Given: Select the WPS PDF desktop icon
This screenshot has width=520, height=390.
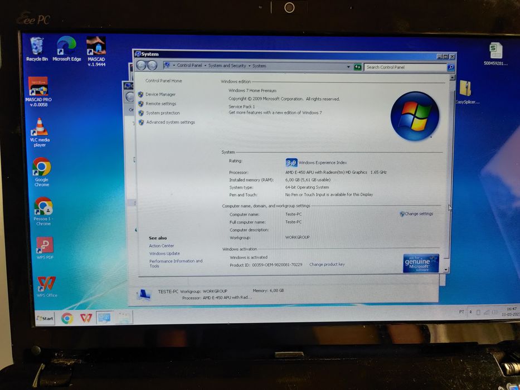Looking at the screenshot, I should point(45,248).
